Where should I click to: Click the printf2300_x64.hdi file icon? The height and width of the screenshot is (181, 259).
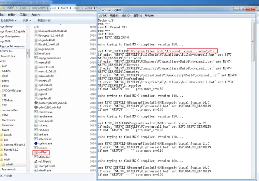[36, 107]
